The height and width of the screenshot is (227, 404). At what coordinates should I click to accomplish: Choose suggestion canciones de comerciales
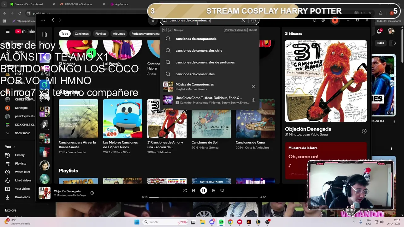(x=209, y=74)
